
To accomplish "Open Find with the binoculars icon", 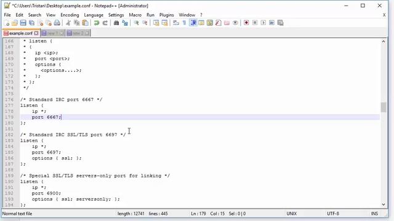I will coord(116,23).
